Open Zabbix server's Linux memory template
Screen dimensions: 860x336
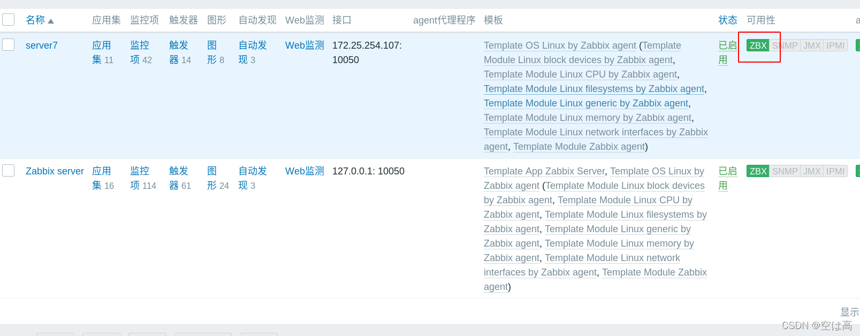(619, 243)
